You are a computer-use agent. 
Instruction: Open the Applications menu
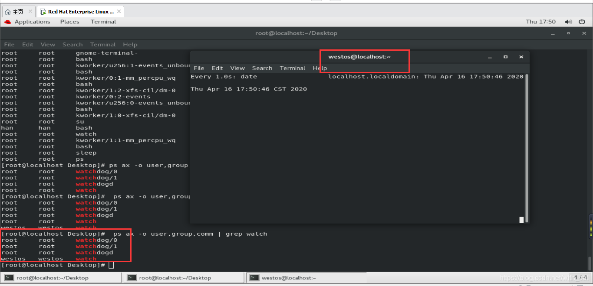[x=32, y=22]
